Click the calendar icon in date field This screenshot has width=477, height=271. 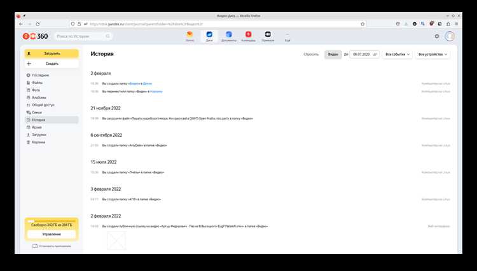point(375,55)
